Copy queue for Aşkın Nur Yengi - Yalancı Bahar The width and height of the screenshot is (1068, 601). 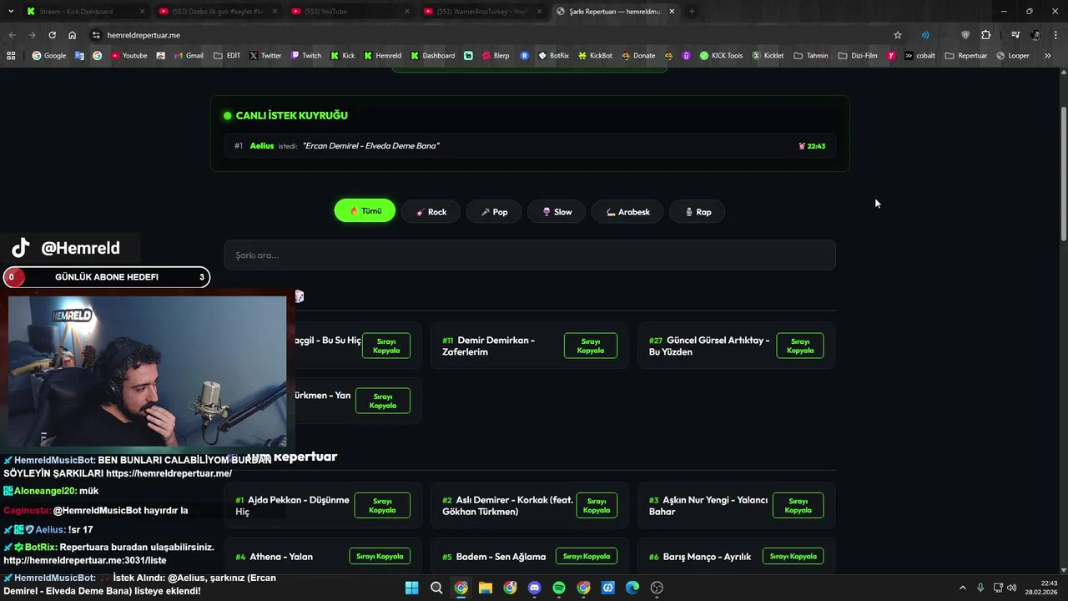[x=798, y=505]
